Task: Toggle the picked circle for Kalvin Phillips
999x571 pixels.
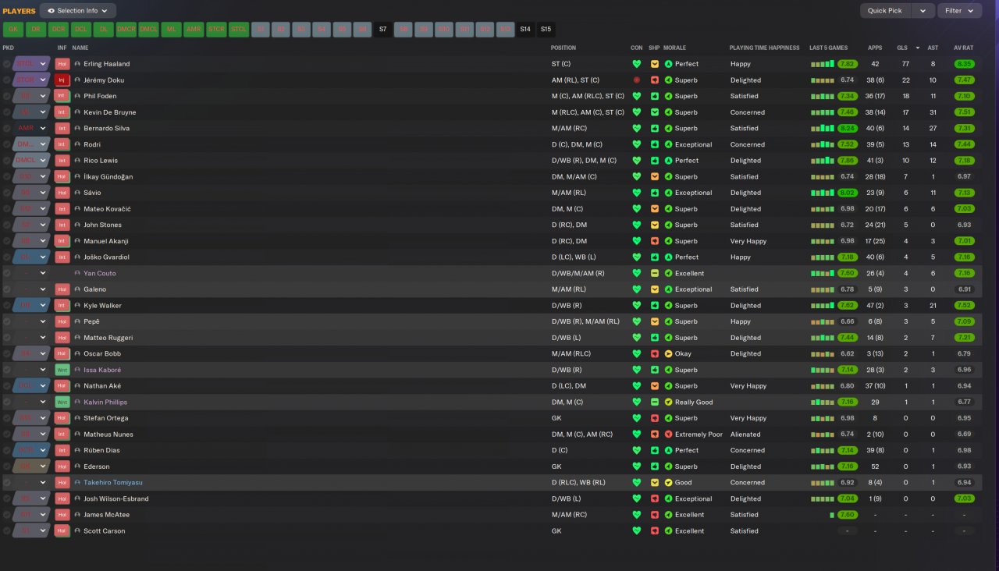Action: [7, 402]
